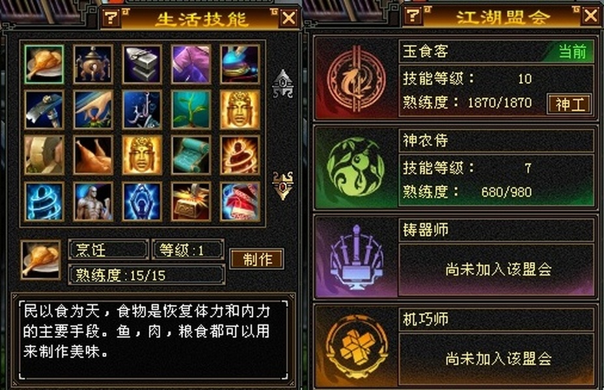Select the fishing hook skill icon
This screenshot has height=390, width=604.
[142, 110]
